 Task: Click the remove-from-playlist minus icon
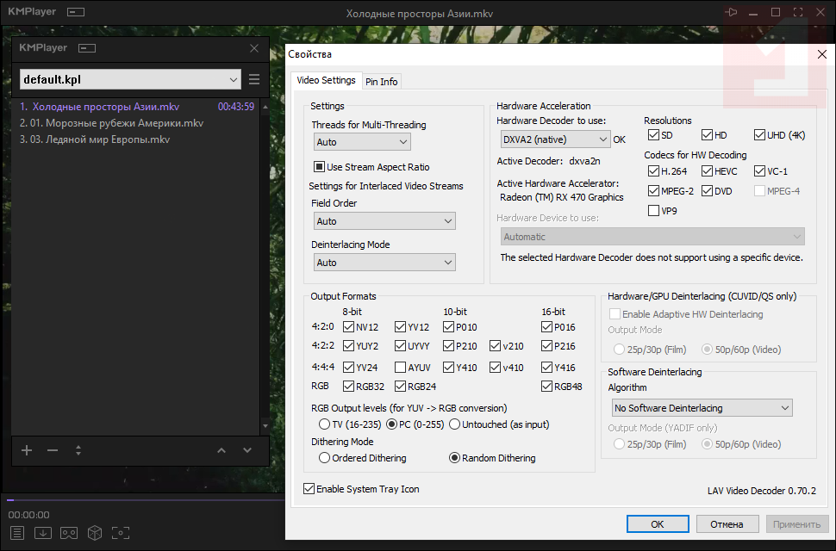coord(53,450)
